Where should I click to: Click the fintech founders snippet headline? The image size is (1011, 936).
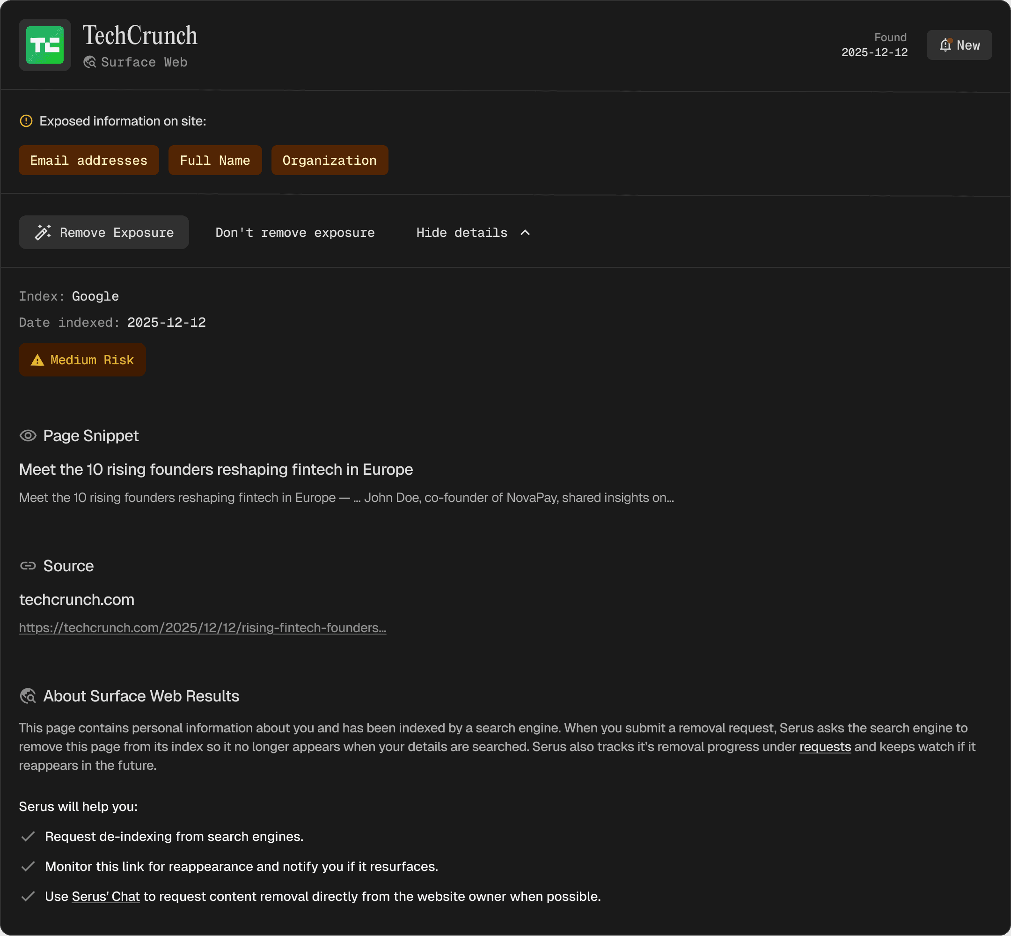pyautogui.click(x=216, y=470)
